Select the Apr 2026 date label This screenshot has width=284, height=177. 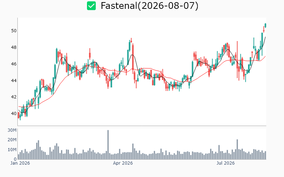(123, 163)
